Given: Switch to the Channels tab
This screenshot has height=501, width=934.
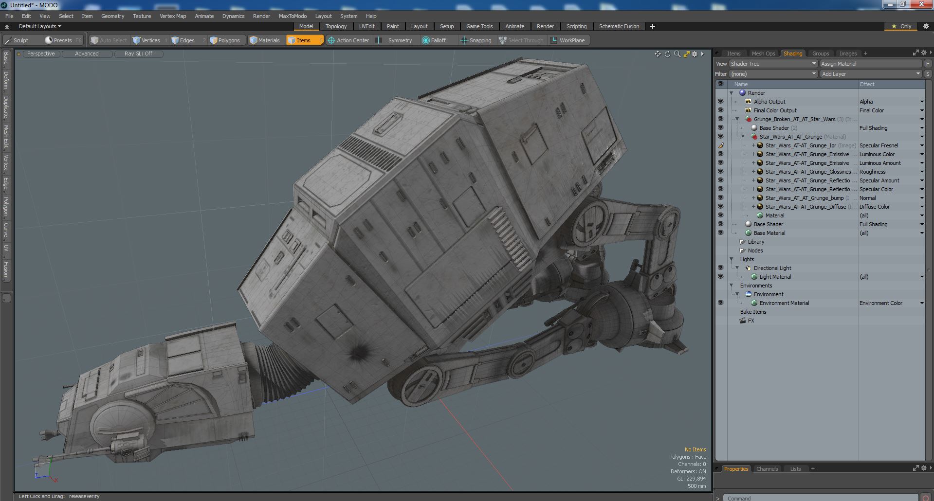Looking at the screenshot, I should click(767, 469).
